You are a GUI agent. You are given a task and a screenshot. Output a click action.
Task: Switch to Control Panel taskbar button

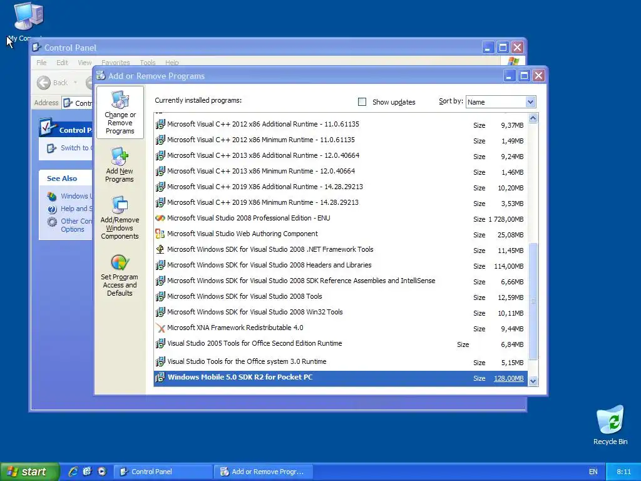point(163,472)
